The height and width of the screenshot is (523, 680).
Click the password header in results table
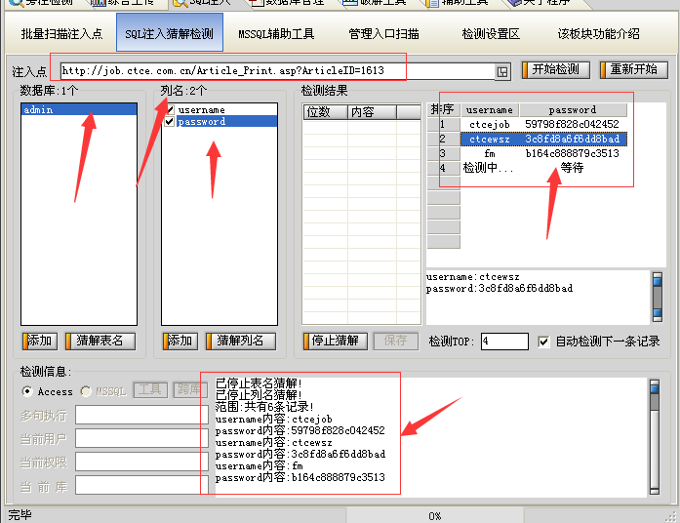(573, 110)
